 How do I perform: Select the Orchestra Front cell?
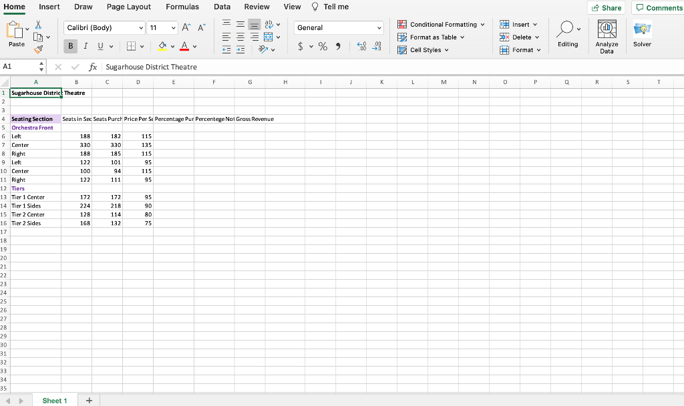pyautogui.click(x=36, y=128)
